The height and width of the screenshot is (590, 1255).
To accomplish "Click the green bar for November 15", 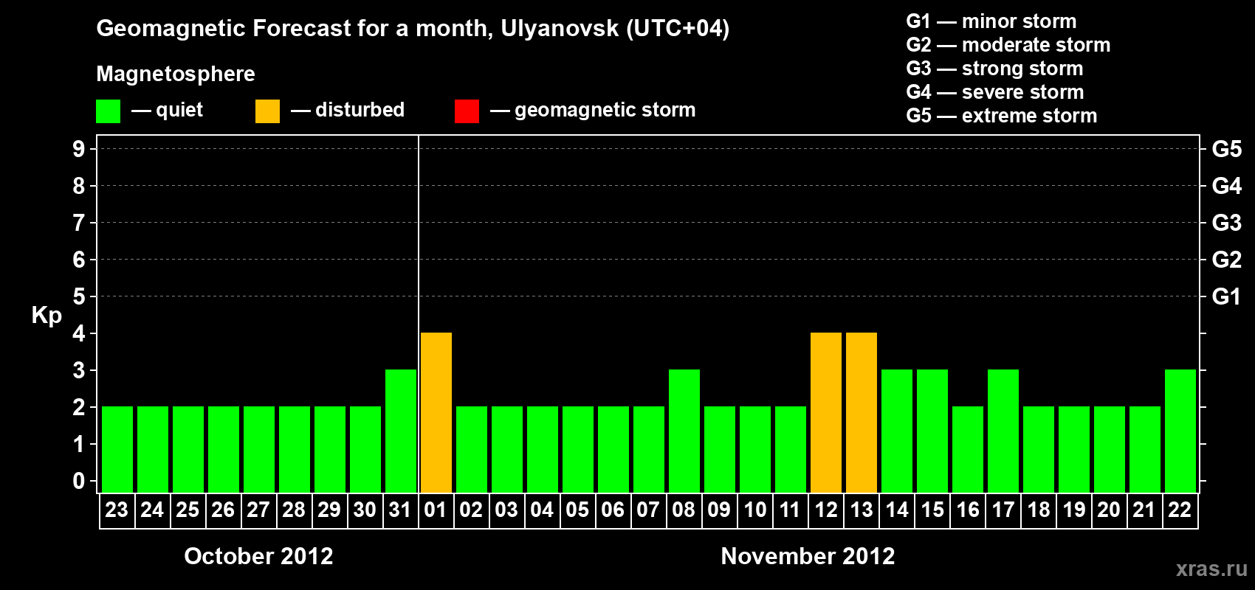I will click(932, 431).
